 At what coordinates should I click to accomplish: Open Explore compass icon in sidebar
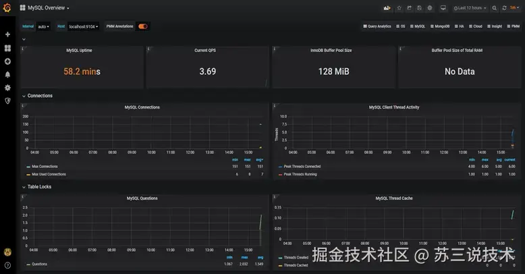[7, 61]
